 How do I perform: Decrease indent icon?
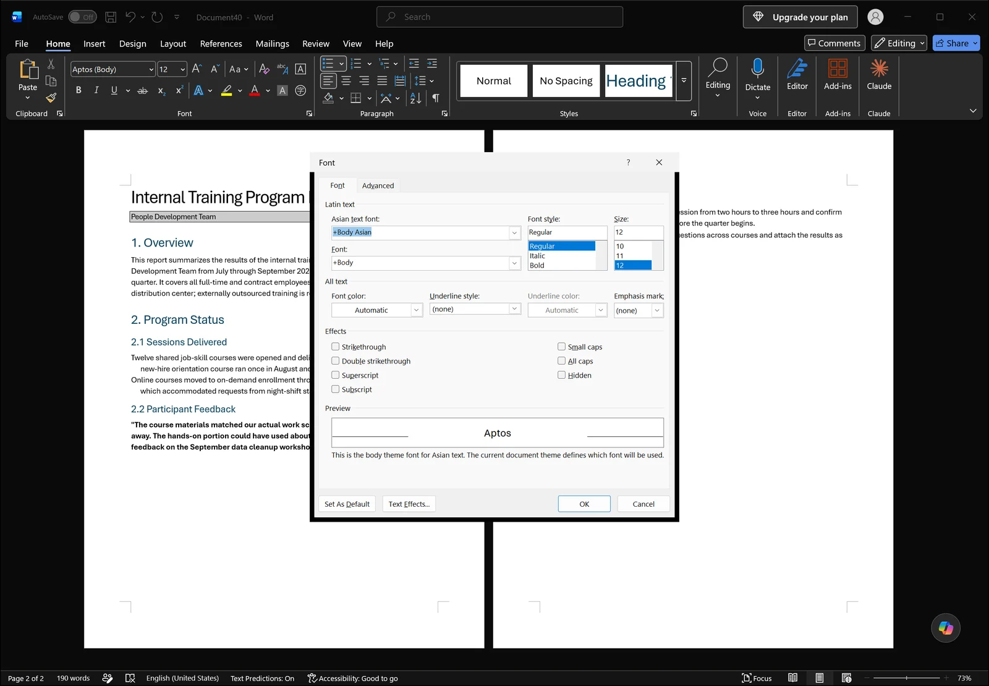click(414, 64)
